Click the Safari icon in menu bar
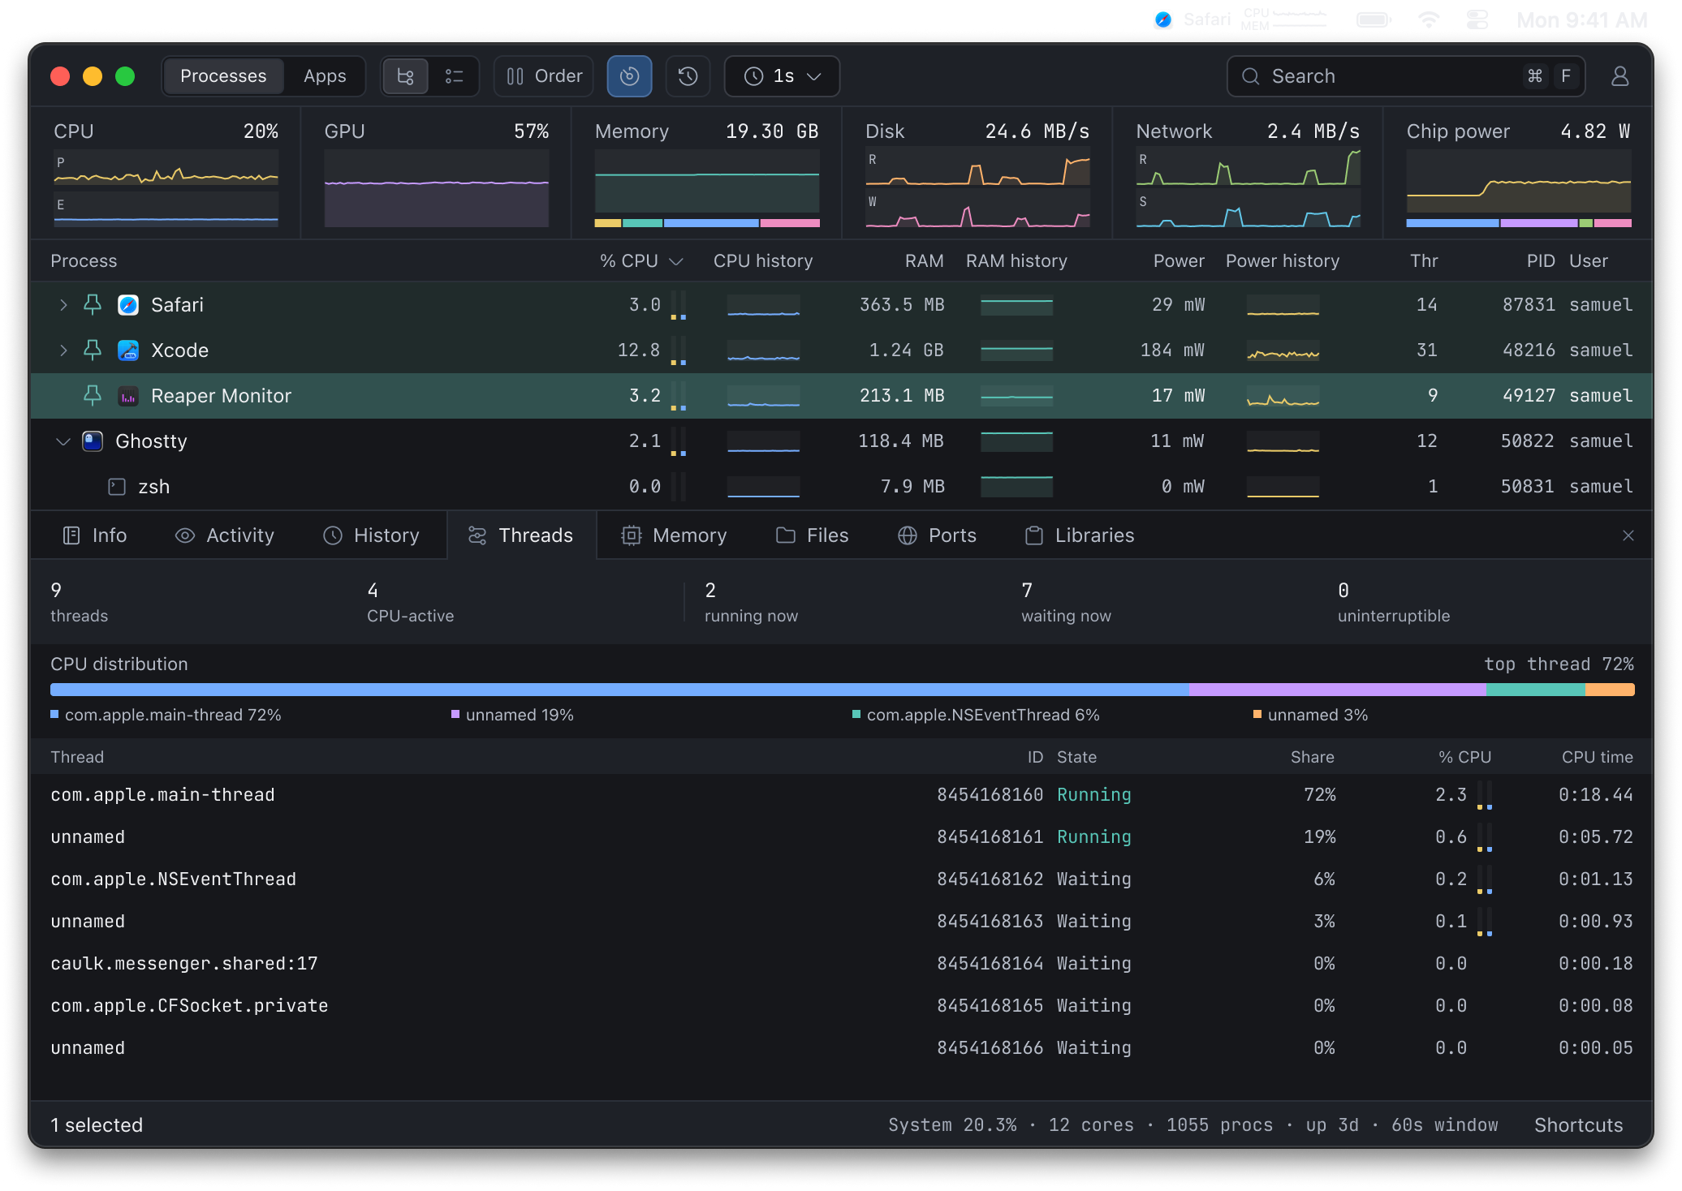Image resolution: width=1682 pixels, height=1191 pixels. pos(1162,19)
